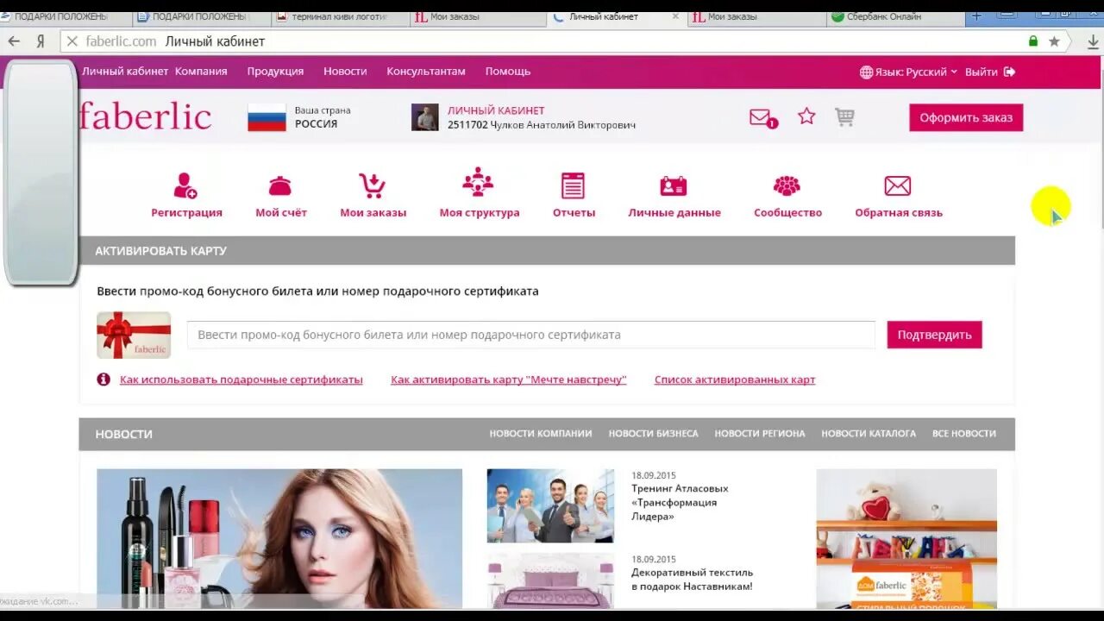This screenshot has height=621, width=1104.
Task: Open Обратная связь envelope icon
Action: click(898, 185)
